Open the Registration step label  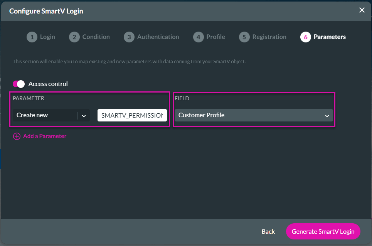click(269, 37)
